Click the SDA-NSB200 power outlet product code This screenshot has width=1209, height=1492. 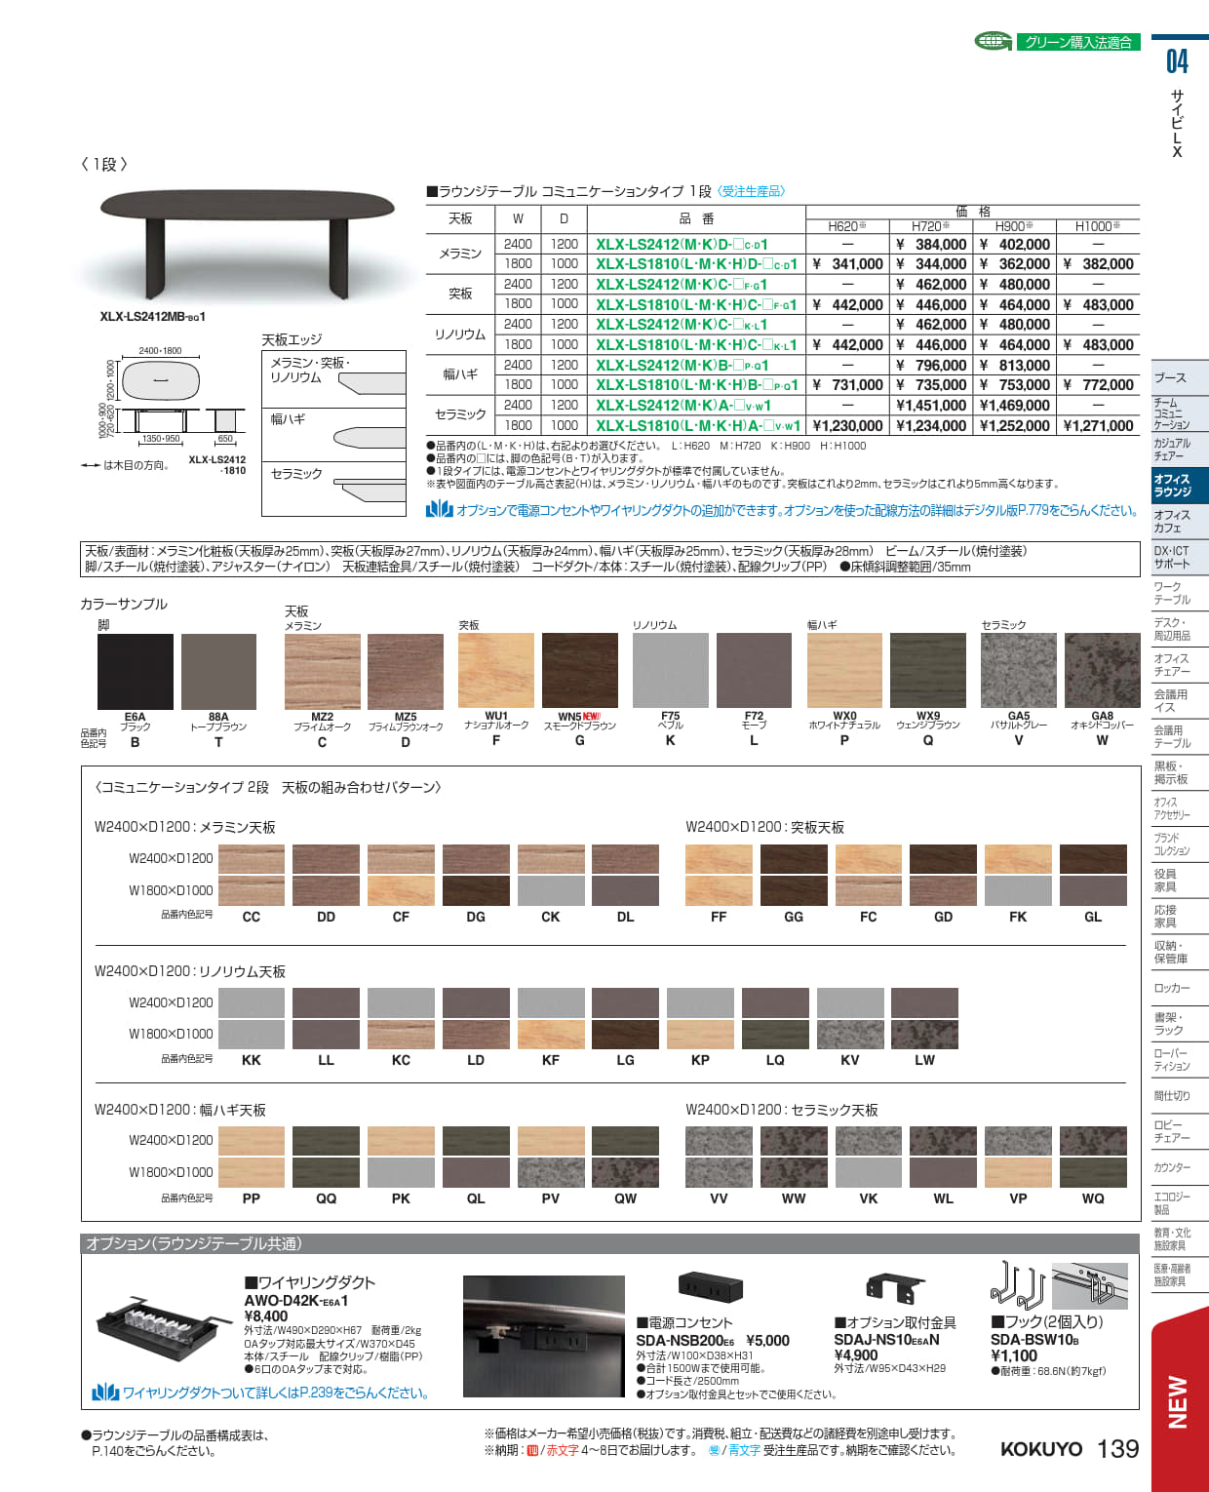point(685,1341)
